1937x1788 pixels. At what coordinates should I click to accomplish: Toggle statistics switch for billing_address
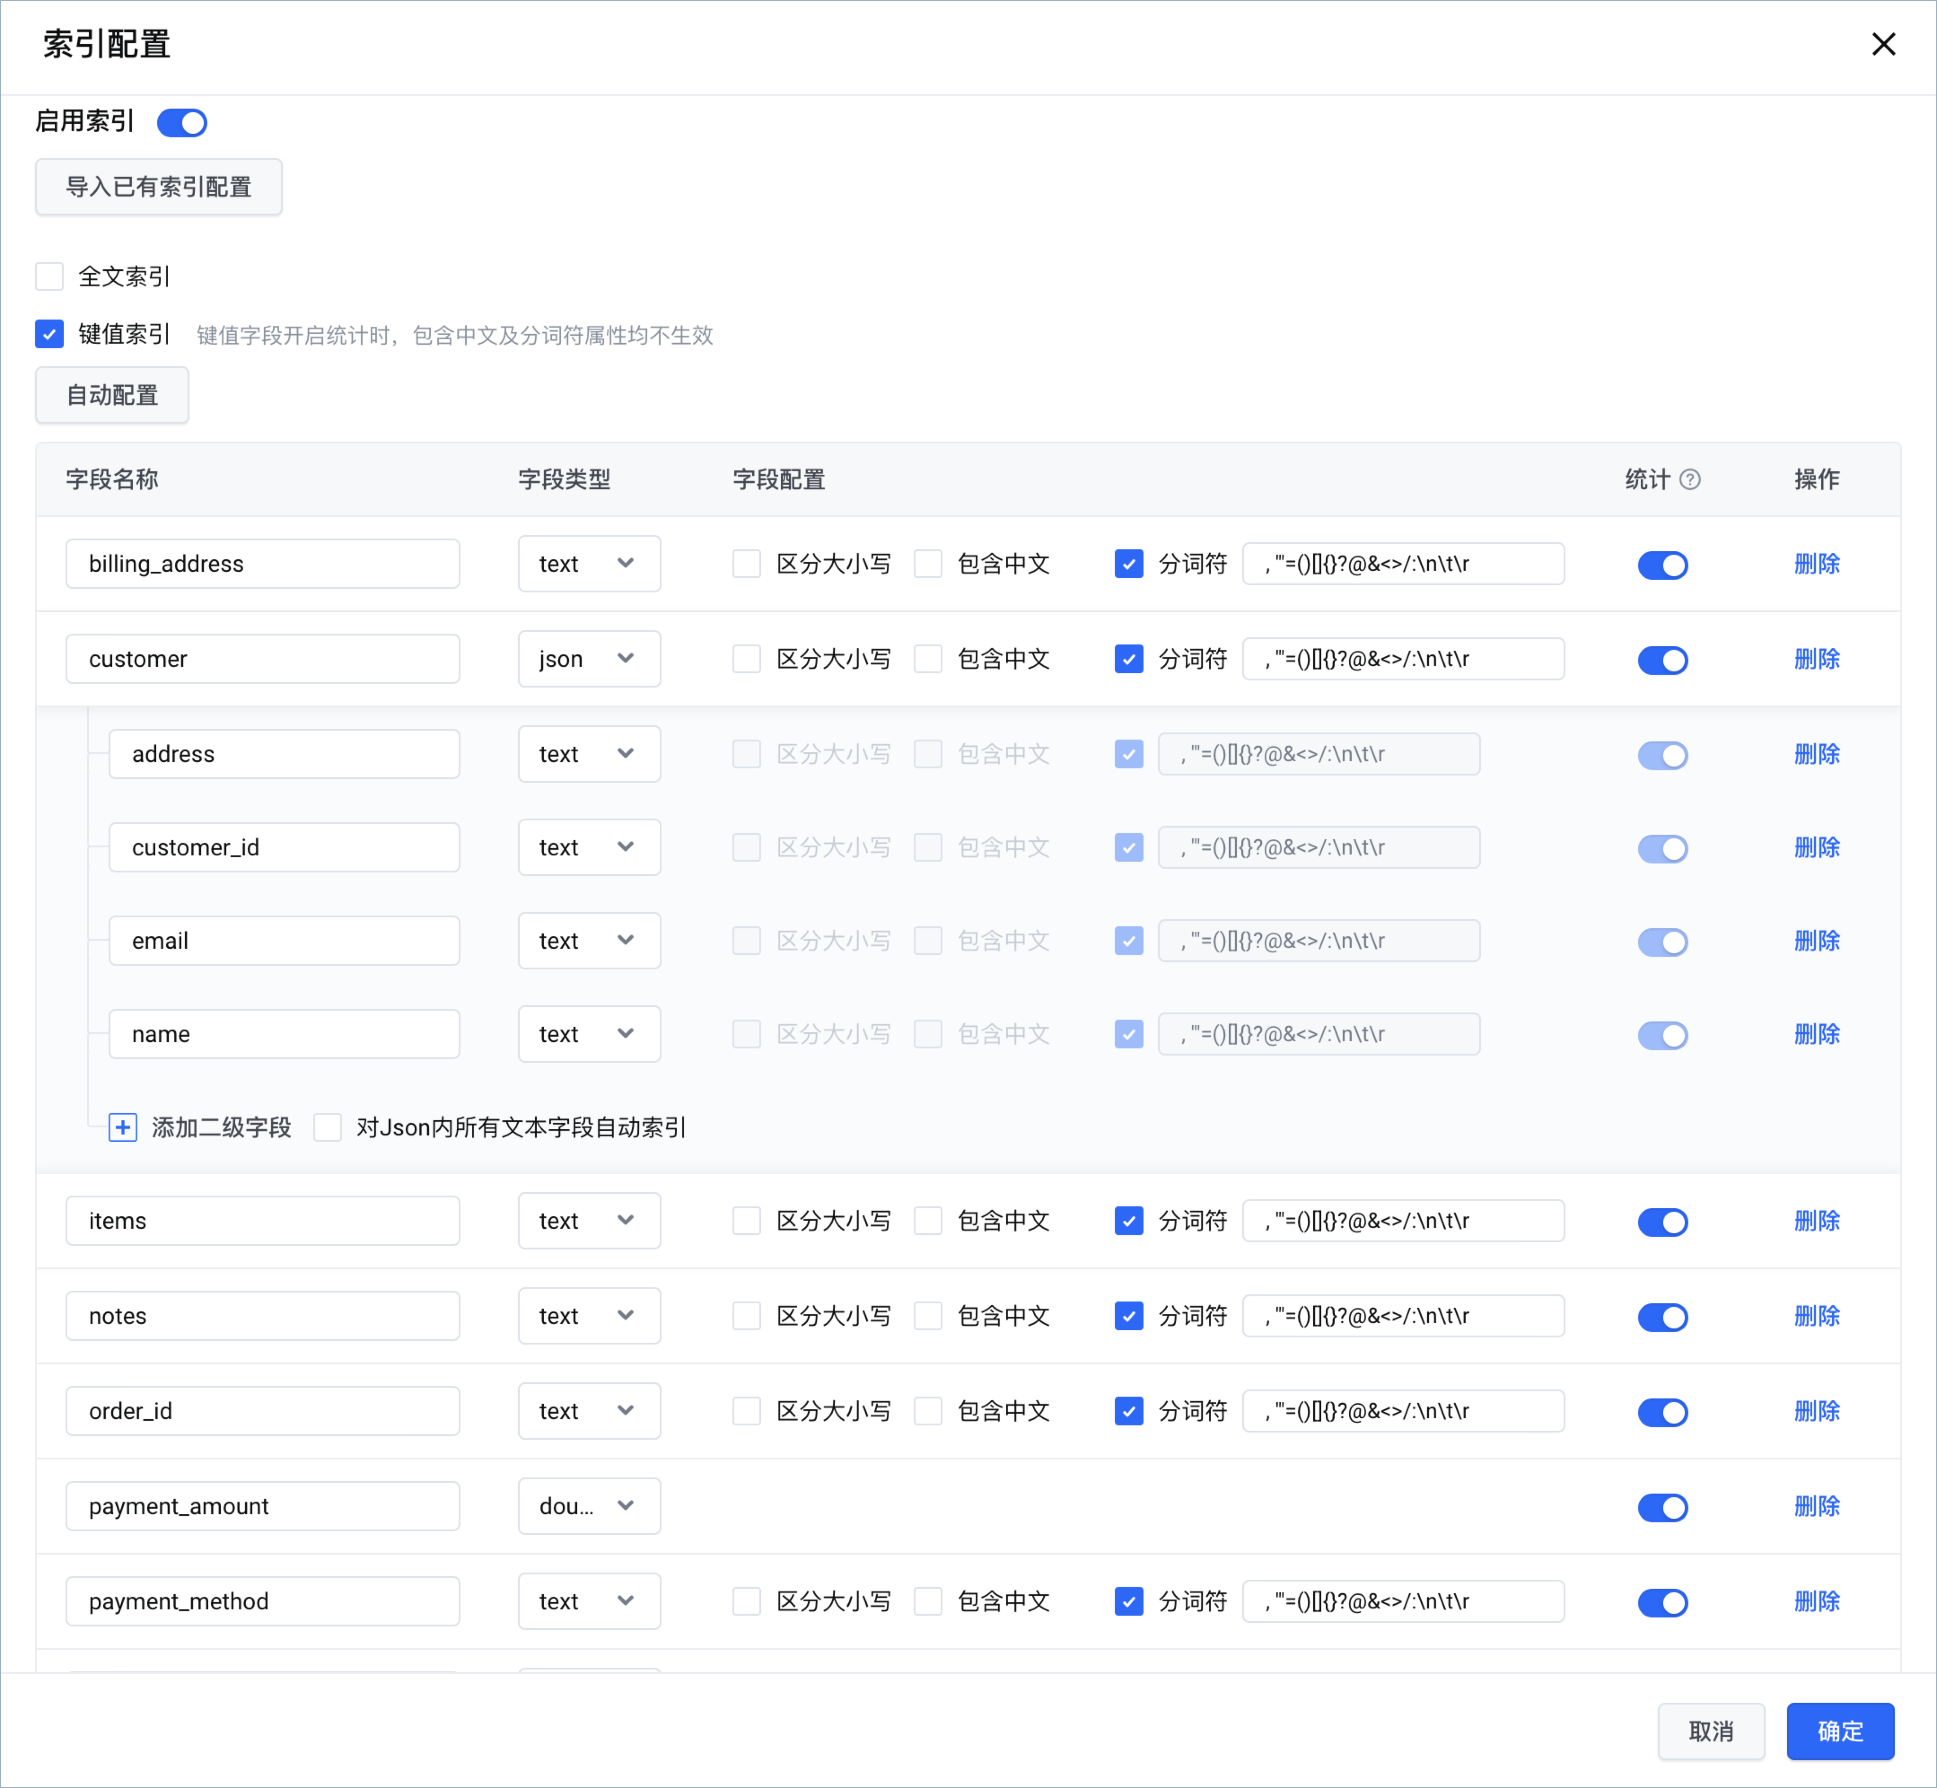(x=1663, y=565)
